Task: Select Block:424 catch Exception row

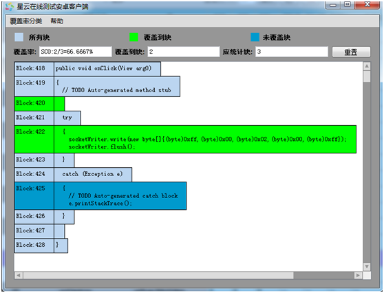Action: (73, 175)
